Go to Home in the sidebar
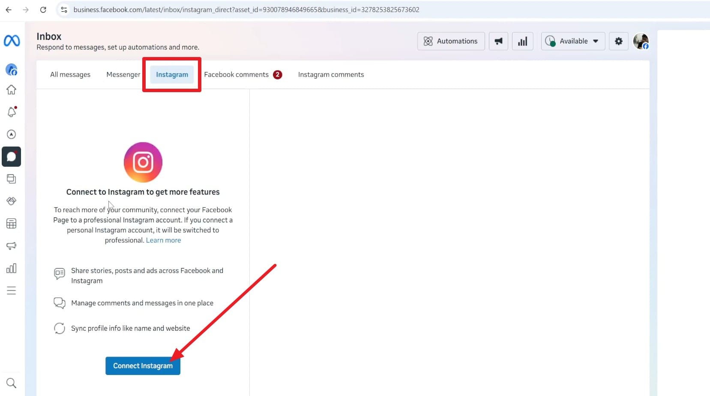This screenshot has height=396, width=710. click(12, 90)
